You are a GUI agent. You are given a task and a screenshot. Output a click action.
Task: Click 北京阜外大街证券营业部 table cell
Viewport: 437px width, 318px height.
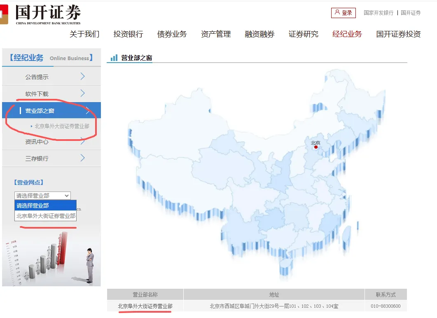(145, 306)
